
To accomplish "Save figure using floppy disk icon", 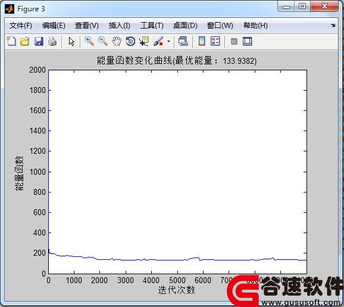I will (39, 41).
